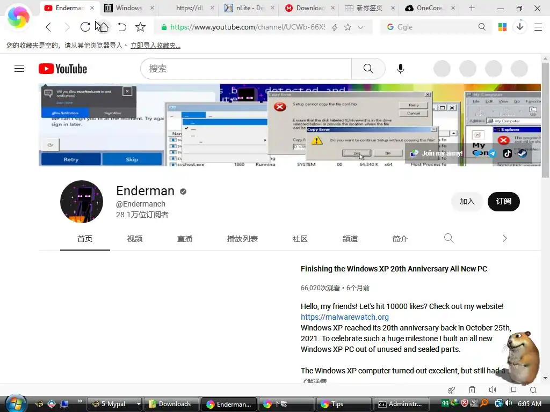Open the Tips taskbar button
Screen dimensions: 550x412
(x=344, y=404)
